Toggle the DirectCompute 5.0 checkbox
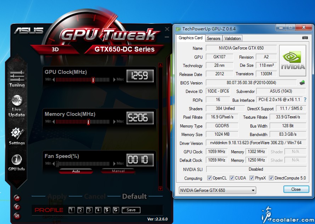Screen dimensions: 315x224 pyautogui.click(x=271, y=178)
